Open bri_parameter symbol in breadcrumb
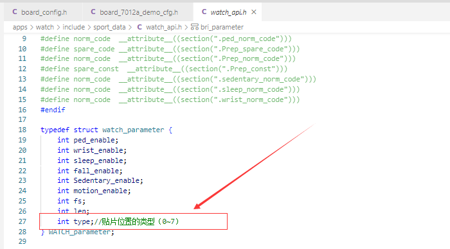This screenshot has width=450, height=249. [x=222, y=27]
